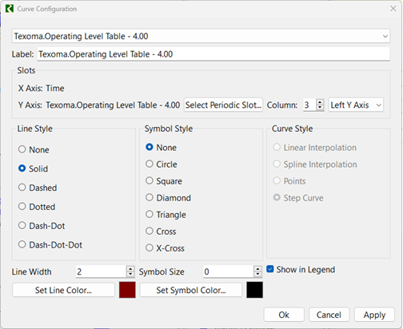The width and height of the screenshot is (403, 329).
Task: Select Dashed line style
Action: 38,188
